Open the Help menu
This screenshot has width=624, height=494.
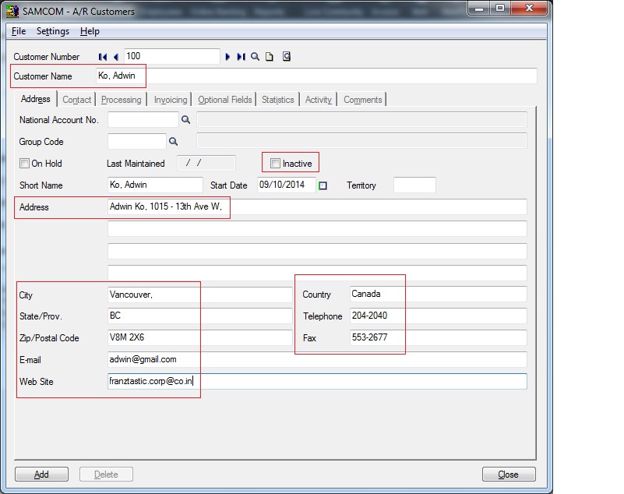[90, 31]
